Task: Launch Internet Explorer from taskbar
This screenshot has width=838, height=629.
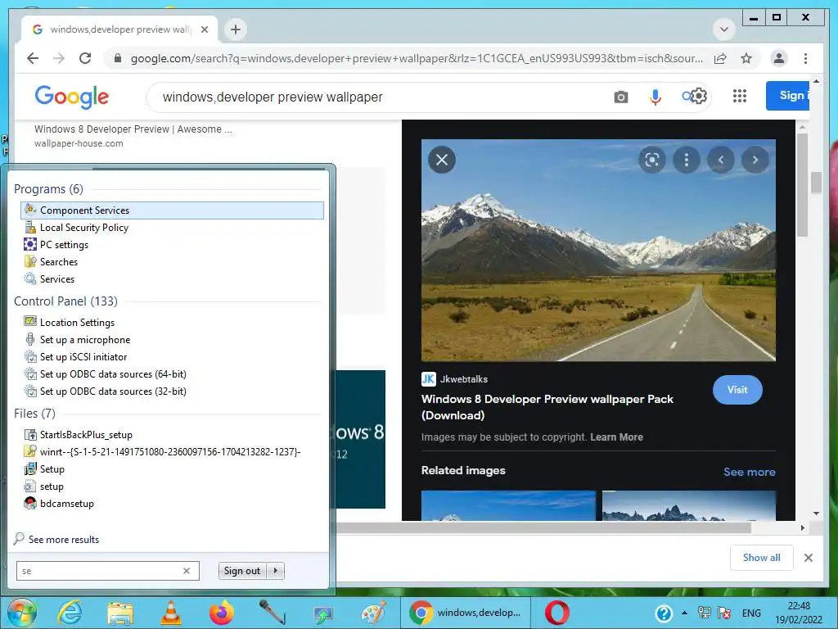Action: coord(70,613)
